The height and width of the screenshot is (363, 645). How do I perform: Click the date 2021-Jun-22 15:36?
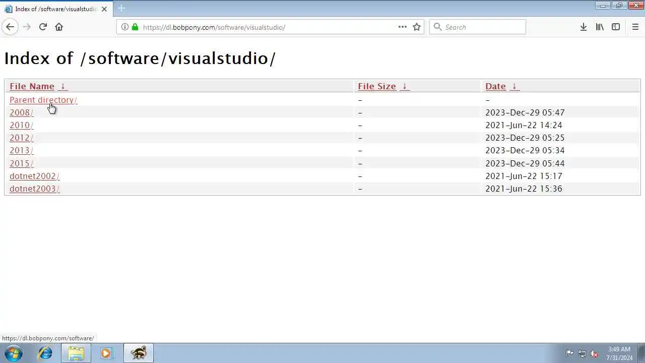pos(524,189)
